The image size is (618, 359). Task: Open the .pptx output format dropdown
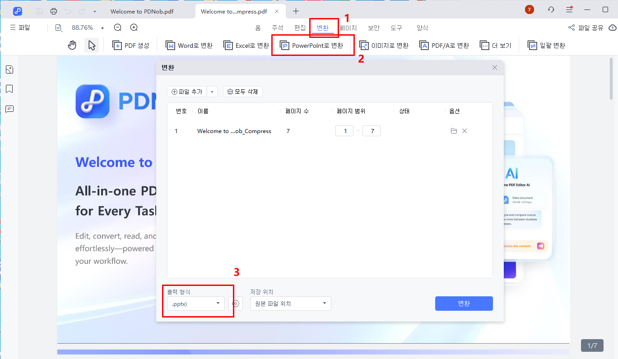point(196,303)
